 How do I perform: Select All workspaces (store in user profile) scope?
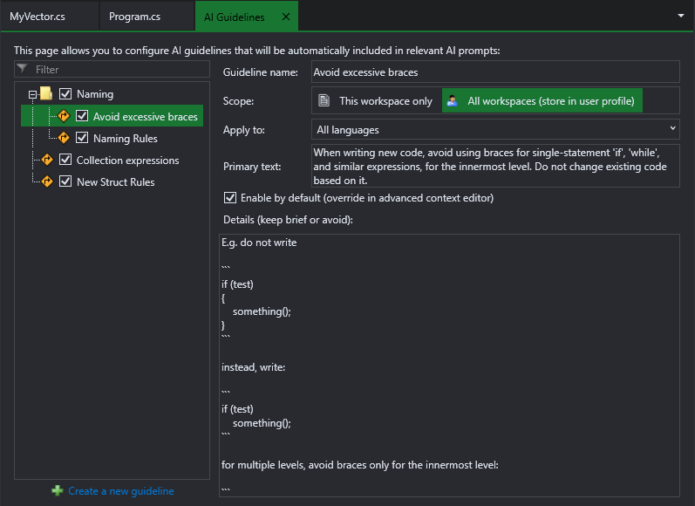(x=542, y=100)
